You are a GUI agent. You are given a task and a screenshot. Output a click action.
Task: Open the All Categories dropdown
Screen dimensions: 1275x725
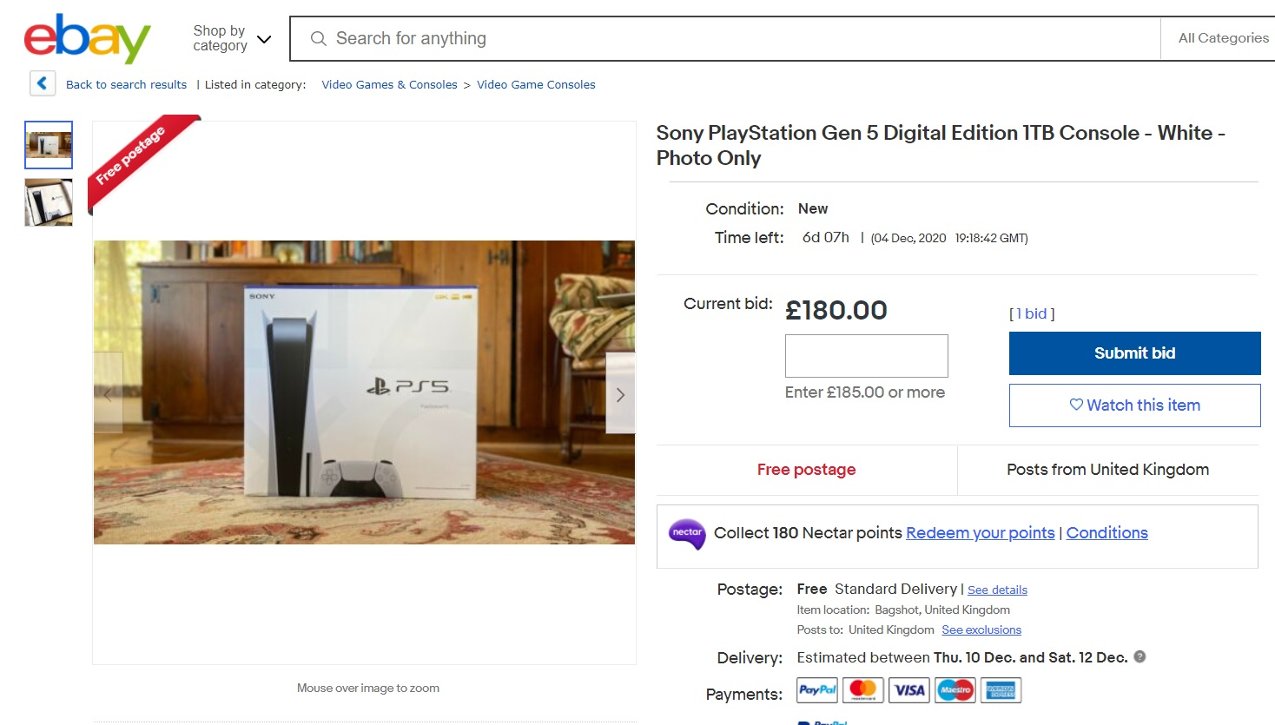tap(1223, 38)
